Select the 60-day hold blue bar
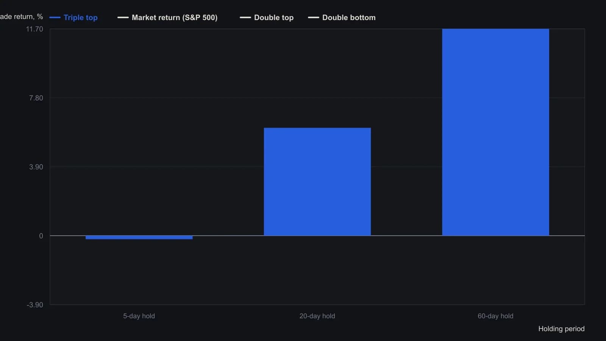The image size is (606, 341). [x=495, y=132]
